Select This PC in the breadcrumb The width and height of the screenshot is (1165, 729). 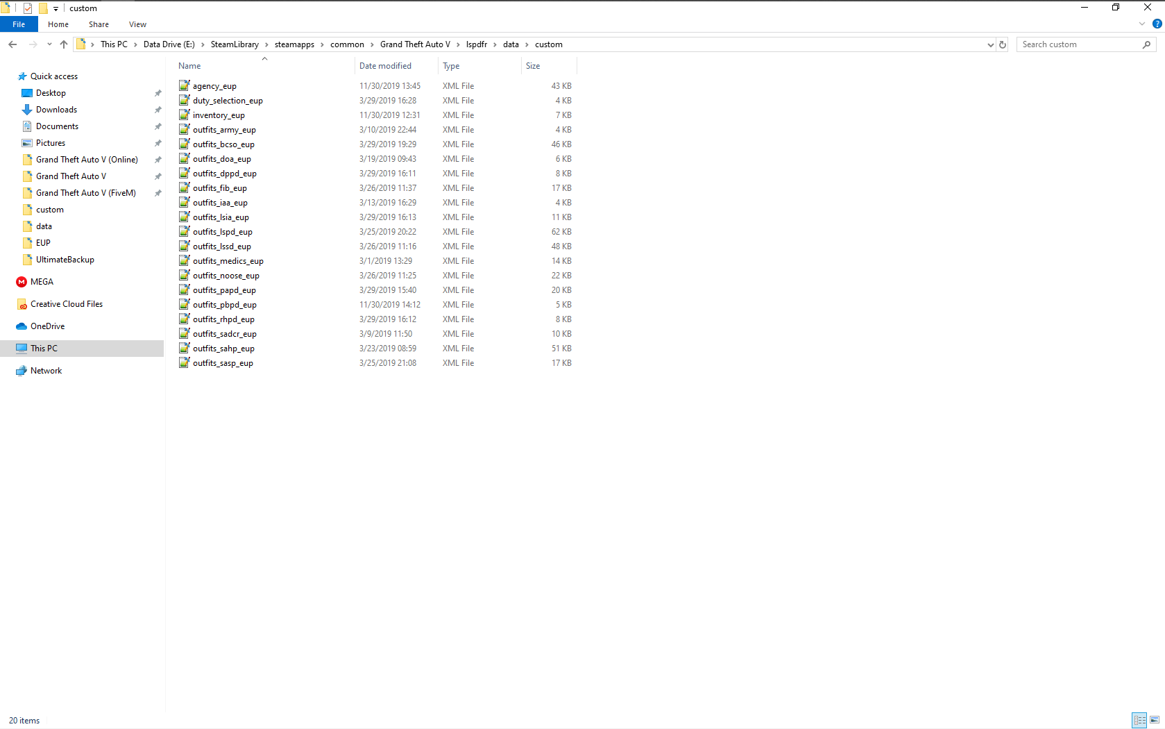[x=114, y=44]
